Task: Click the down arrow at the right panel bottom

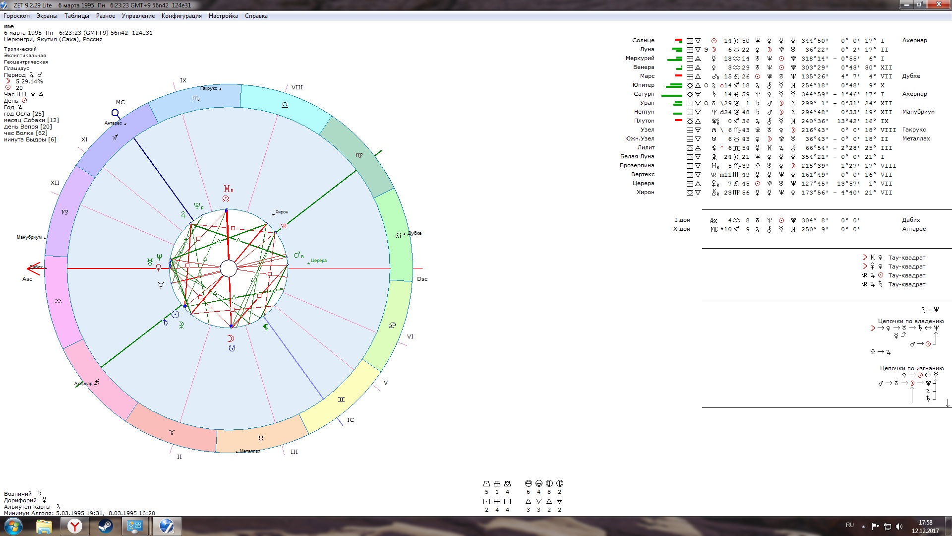Action: click(948, 403)
